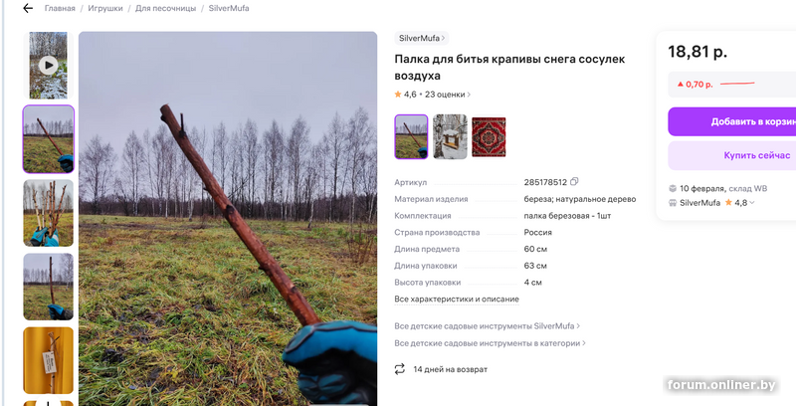Expand seller rating 4,8 dropdown

click(752, 202)
